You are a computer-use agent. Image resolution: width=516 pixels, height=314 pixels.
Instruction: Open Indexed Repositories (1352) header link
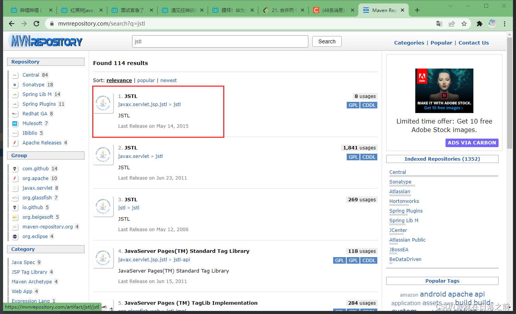click(442, 159)
